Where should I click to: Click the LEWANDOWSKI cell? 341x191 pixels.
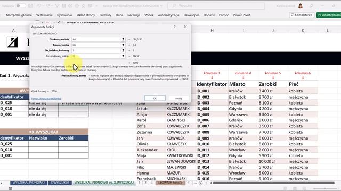pos(181,161)
